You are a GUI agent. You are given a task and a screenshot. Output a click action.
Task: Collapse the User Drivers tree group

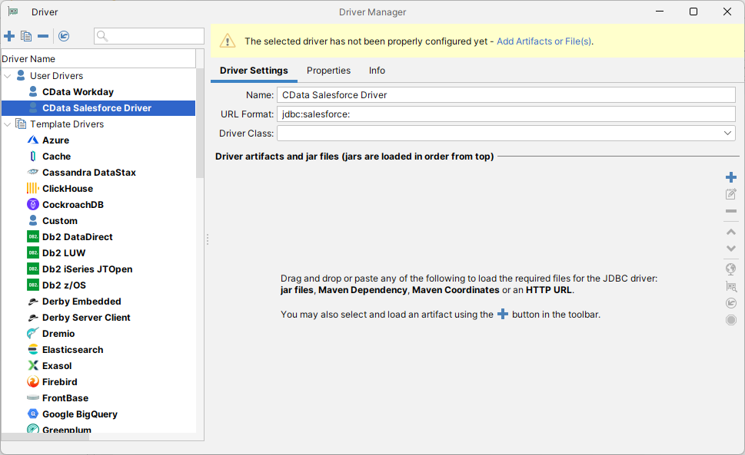click(x=8, y=76)
